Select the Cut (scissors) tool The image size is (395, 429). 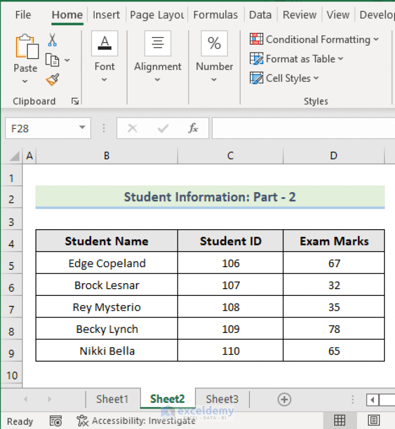(x=50, y=40)
